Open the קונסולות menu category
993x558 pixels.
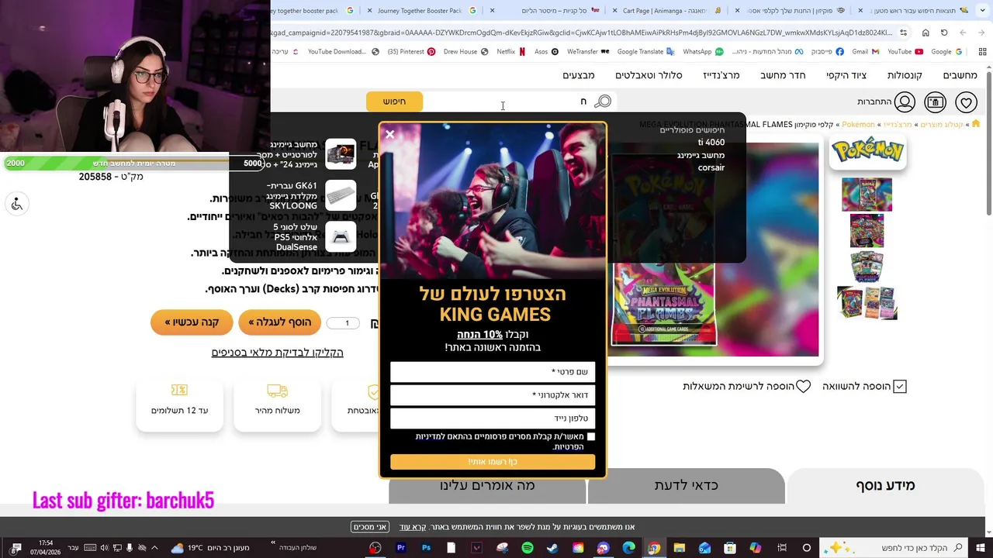click(x=905, y=75)
